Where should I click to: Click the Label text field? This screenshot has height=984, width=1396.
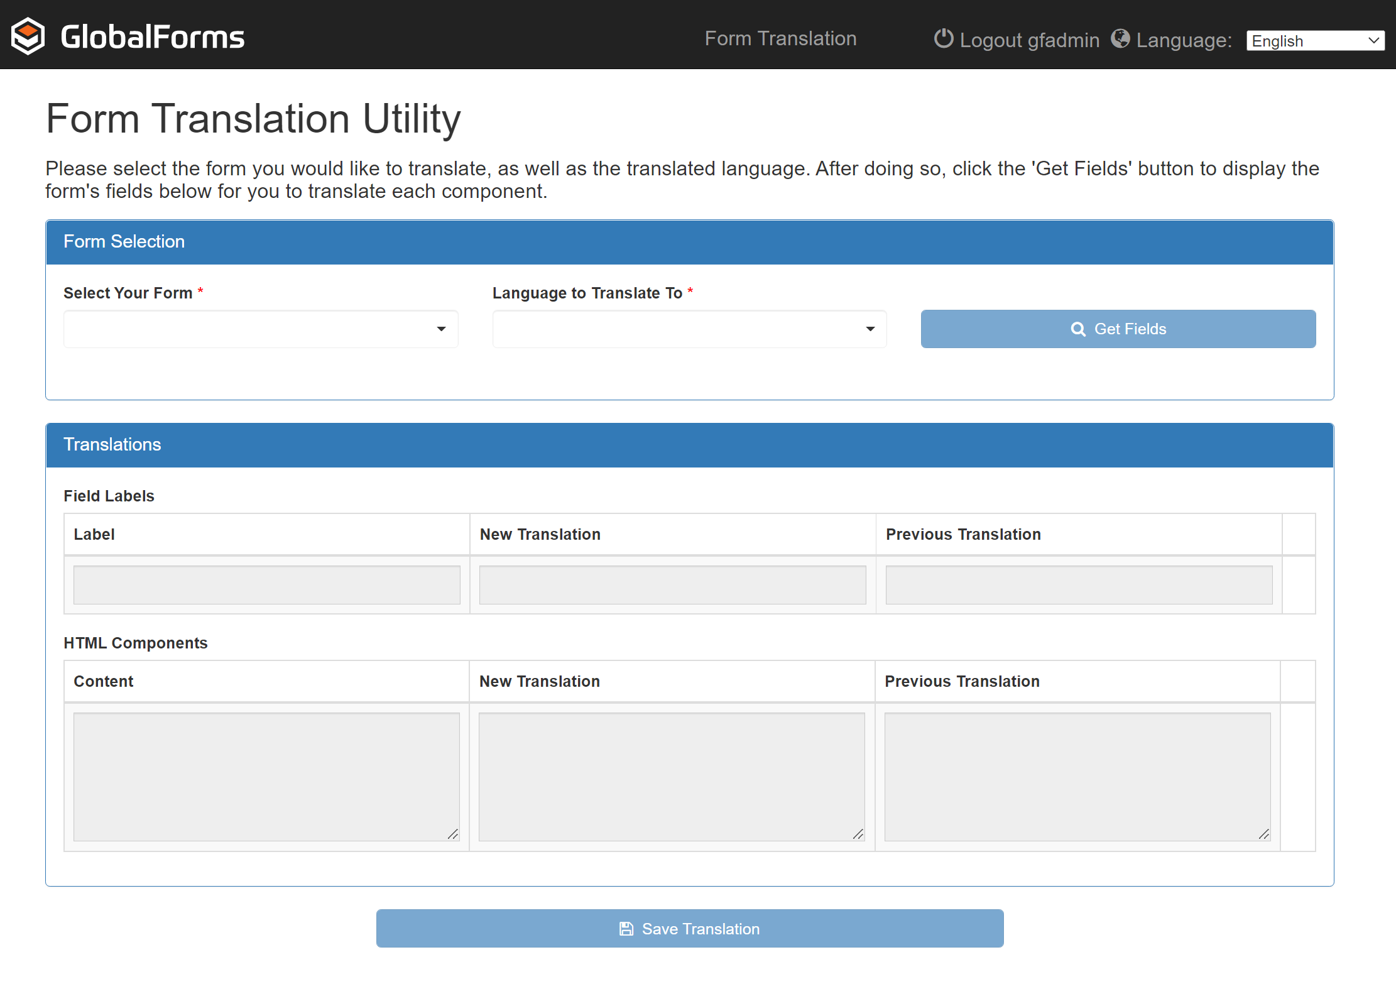[266, 585]
